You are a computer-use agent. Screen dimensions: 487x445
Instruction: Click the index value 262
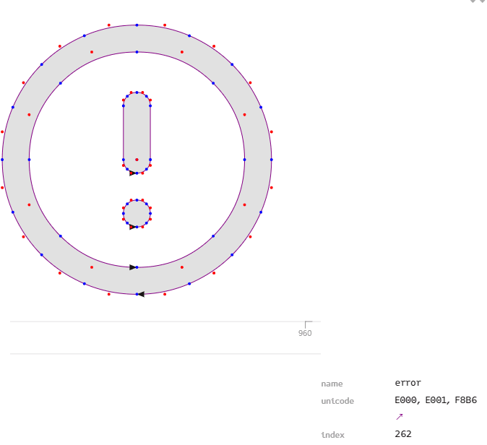click(x=403, y=434)
